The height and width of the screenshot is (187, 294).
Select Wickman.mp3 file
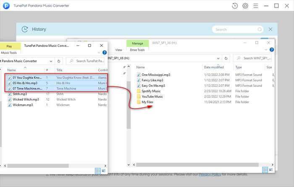[x=23, y=105]
